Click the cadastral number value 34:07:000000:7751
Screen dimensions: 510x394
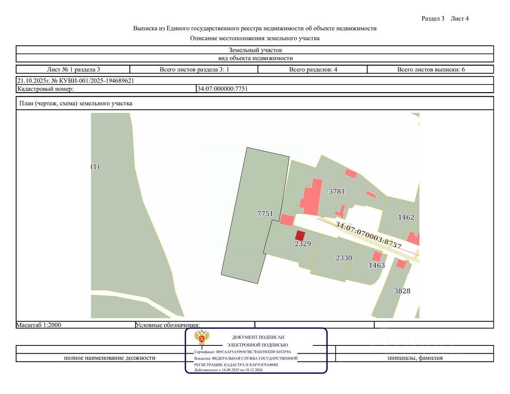pos(223,89)
